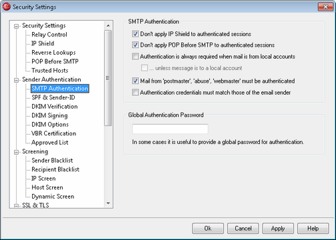
Task: Open the SPF & Sender-ID page
Action: (53, 97)
